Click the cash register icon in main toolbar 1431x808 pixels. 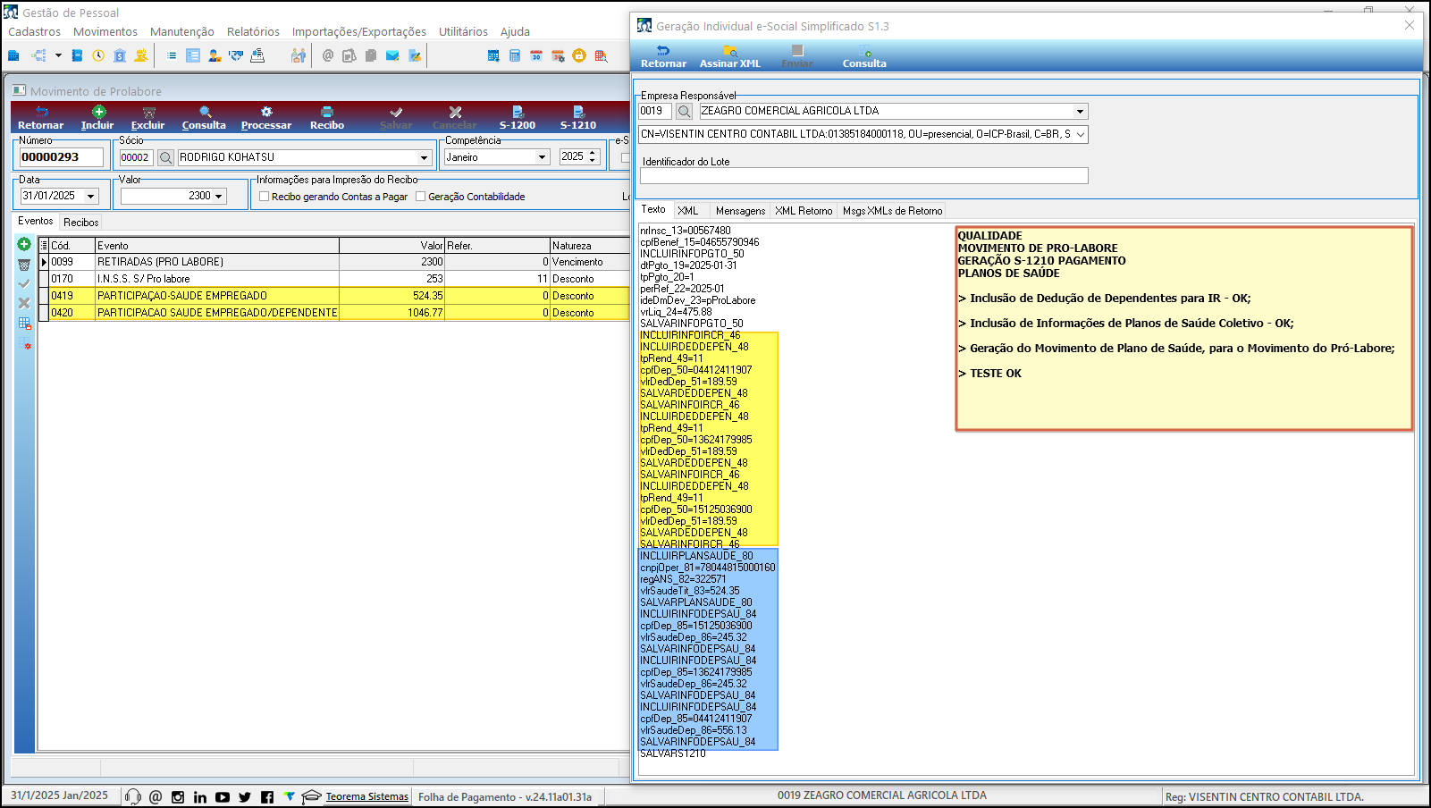[257, 55]
